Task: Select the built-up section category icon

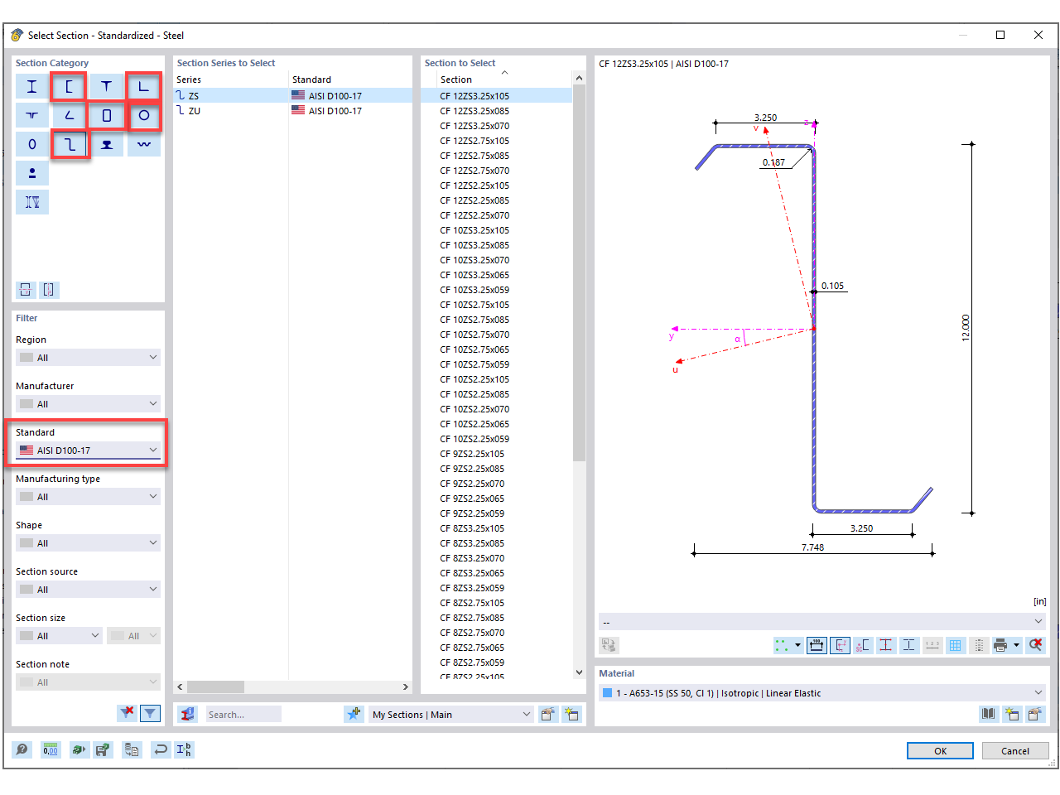Action: pos(31,202)
